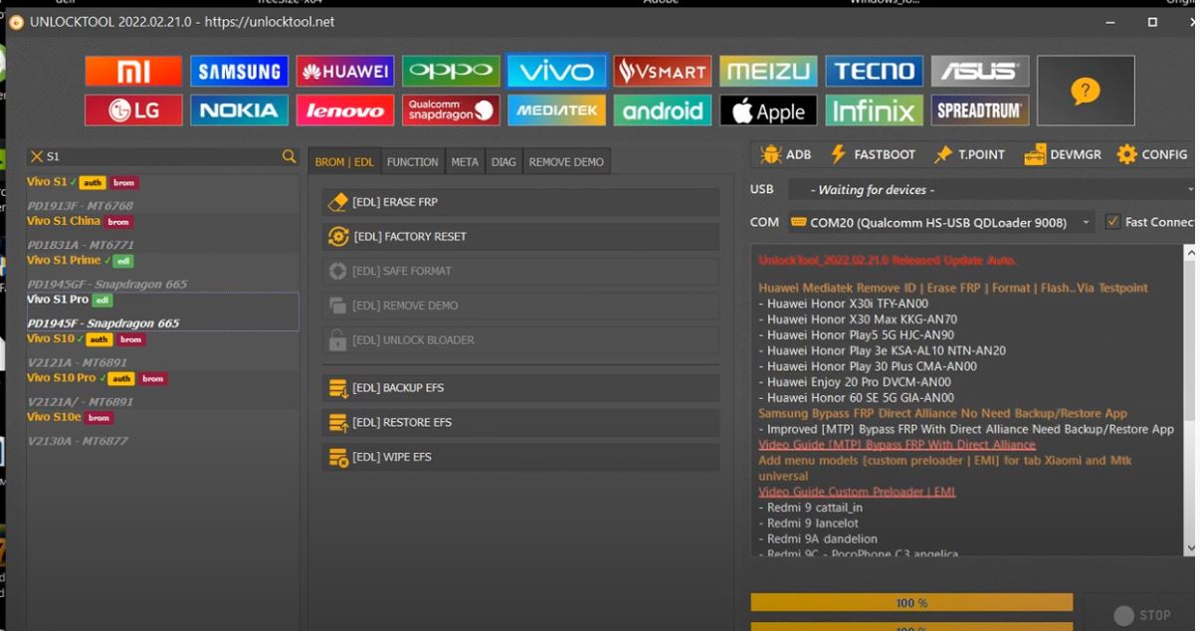Click the [EDL] REMOVE DEMO button

point(520,306)
